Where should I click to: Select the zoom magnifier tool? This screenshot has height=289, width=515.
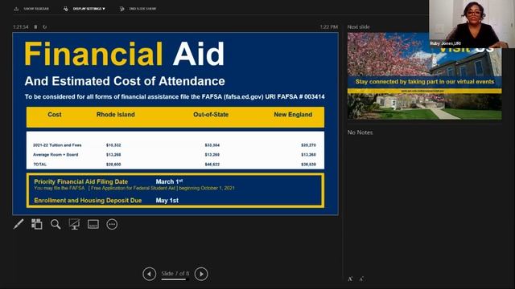56,224
